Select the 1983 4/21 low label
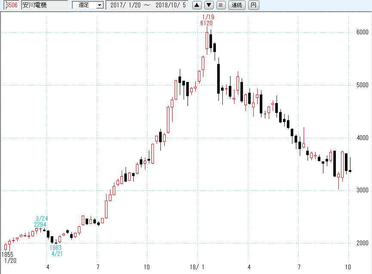The width and height of the screenshot is (372, 274). click(56, 251)
